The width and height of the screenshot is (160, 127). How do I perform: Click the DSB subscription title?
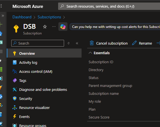[x=30, y=27]
